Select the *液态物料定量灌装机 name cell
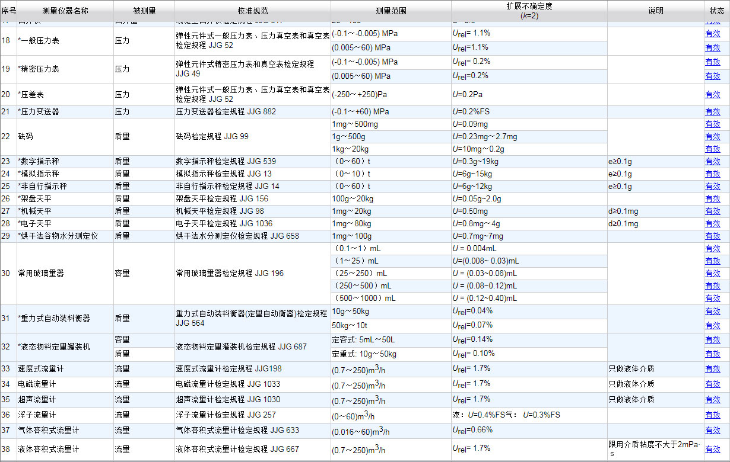The image size is (730, 462). [65, 347]
